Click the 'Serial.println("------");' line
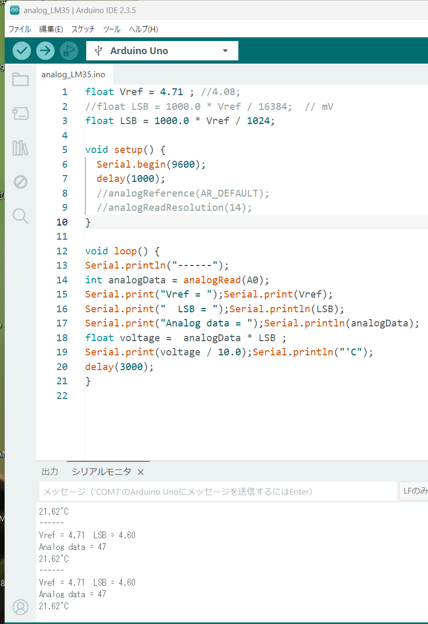Viewport: 428px width, 624px height. (157, 265)
